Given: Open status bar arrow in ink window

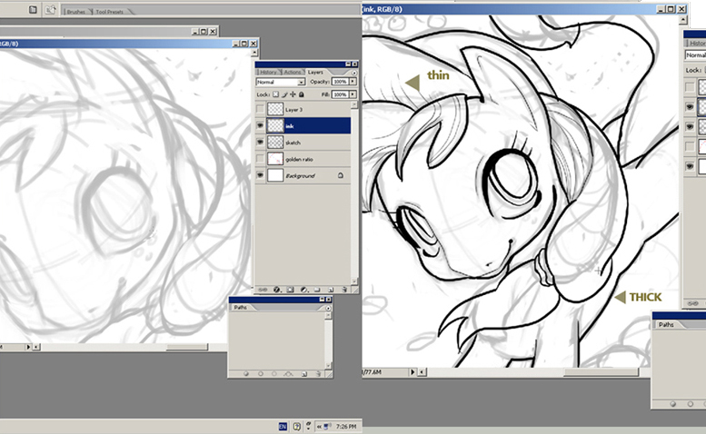Looking at the screenshot, I should click(413, 372).
